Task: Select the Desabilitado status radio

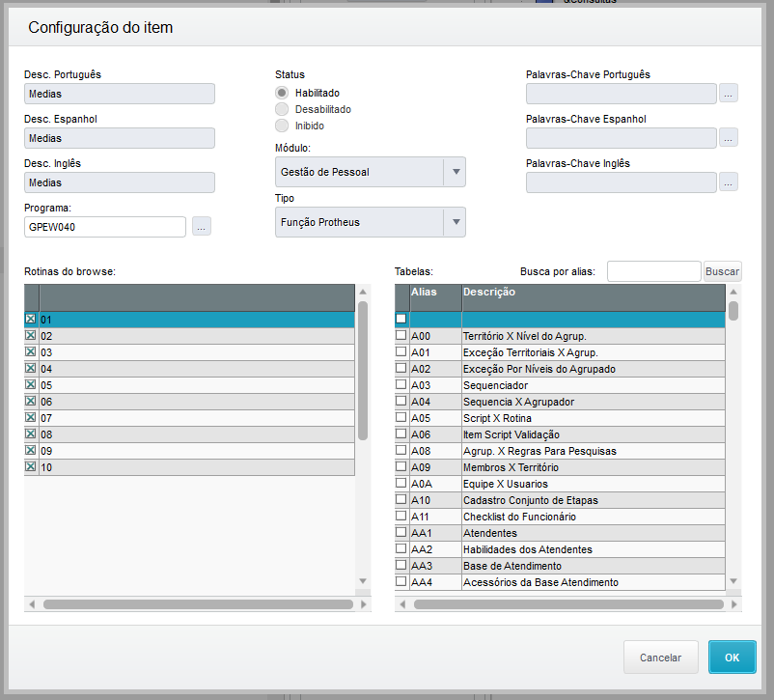Action: point(282,109)
